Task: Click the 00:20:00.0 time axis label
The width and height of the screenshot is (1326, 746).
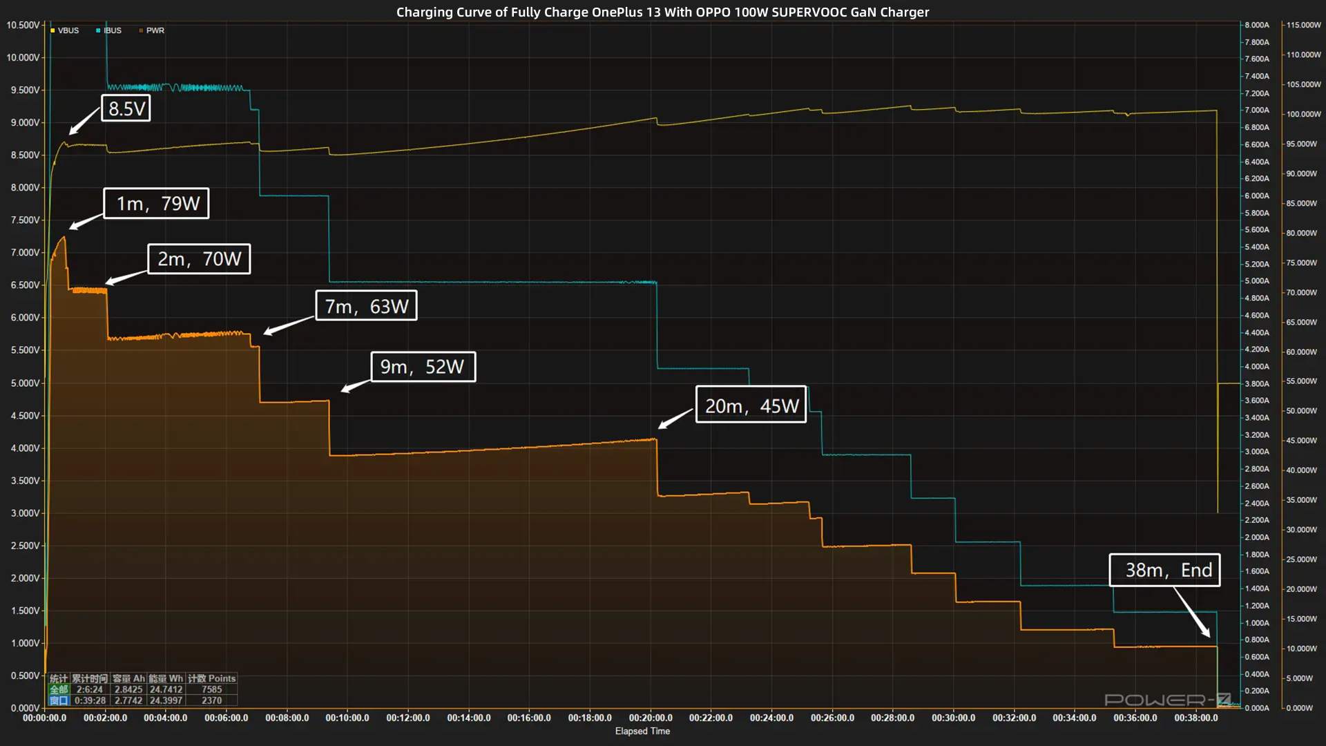Action: click(x=651, y=718)
